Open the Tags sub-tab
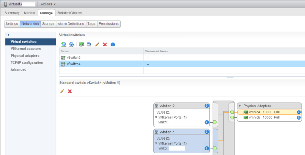 91,24
